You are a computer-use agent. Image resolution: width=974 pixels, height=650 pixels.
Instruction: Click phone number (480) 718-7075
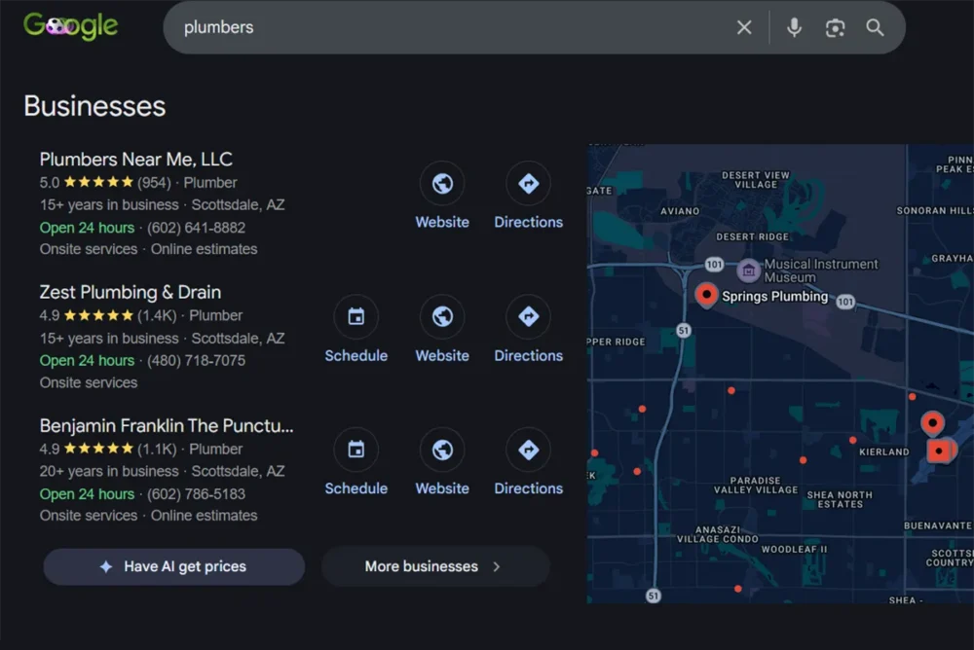(197, 361)
